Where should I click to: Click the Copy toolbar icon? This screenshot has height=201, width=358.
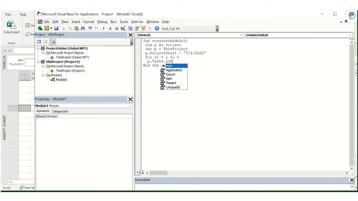pyautogui.click(x=70, y=28)
